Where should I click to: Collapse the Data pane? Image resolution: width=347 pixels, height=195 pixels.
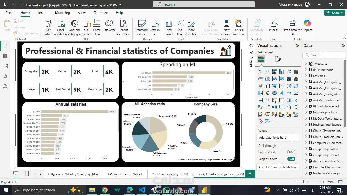coord(344,46)
